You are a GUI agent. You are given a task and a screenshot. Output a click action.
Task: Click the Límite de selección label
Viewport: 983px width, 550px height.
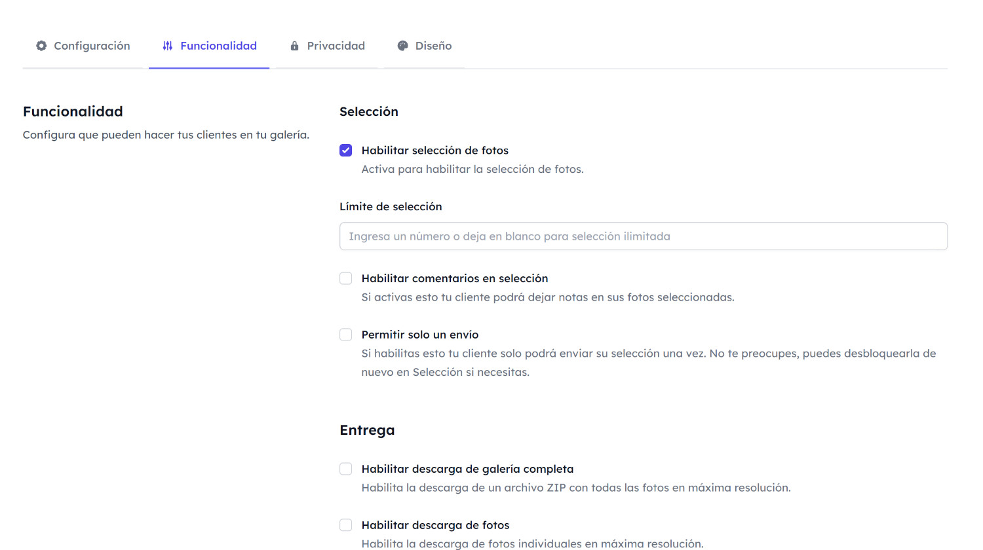coord(391,206)
